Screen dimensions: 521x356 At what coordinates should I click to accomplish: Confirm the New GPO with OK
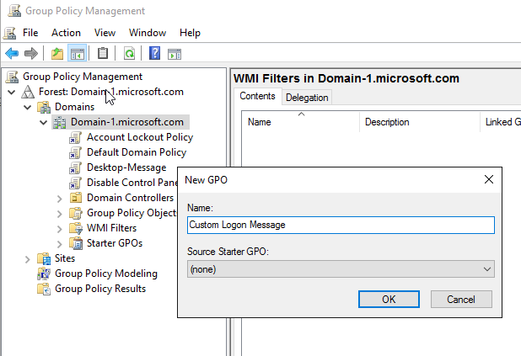point(389,300)
